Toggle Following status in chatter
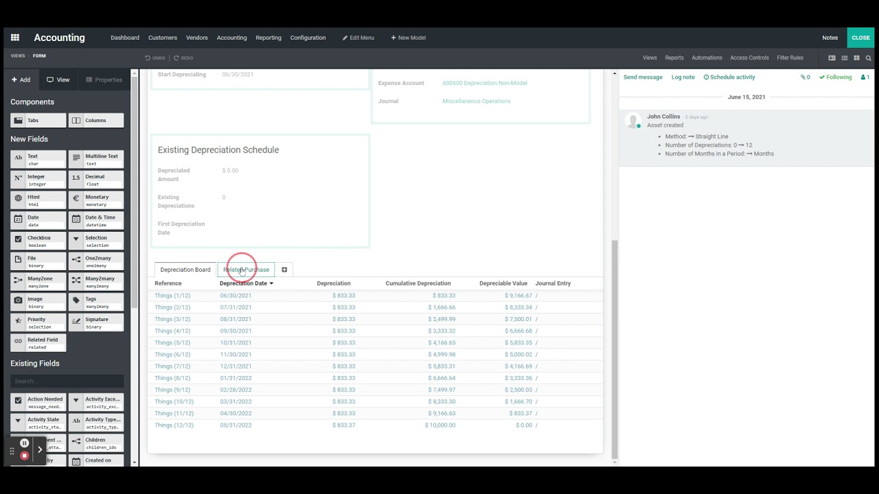 [835, 78]
